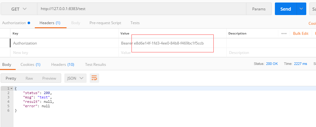The width and height of the screenshot is (316, 127).
Task: Open the Pre-request Script tab
Action: coord(105,23)
